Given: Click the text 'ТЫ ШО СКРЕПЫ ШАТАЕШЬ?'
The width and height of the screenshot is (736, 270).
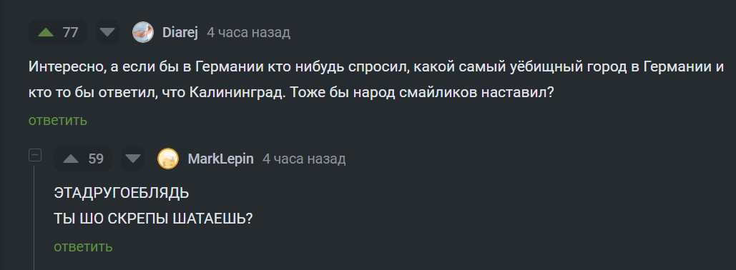Looking at the screenshot, I should click(154, 219).
